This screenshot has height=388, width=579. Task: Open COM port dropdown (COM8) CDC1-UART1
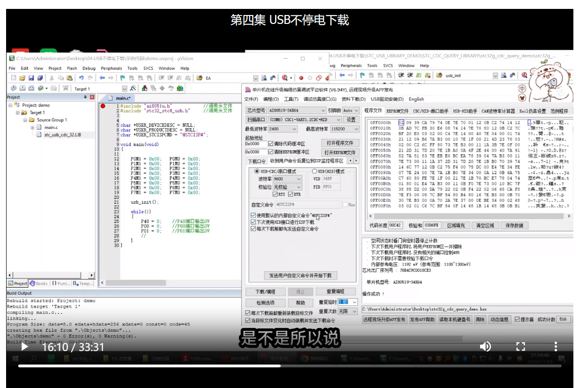point(305,120)
